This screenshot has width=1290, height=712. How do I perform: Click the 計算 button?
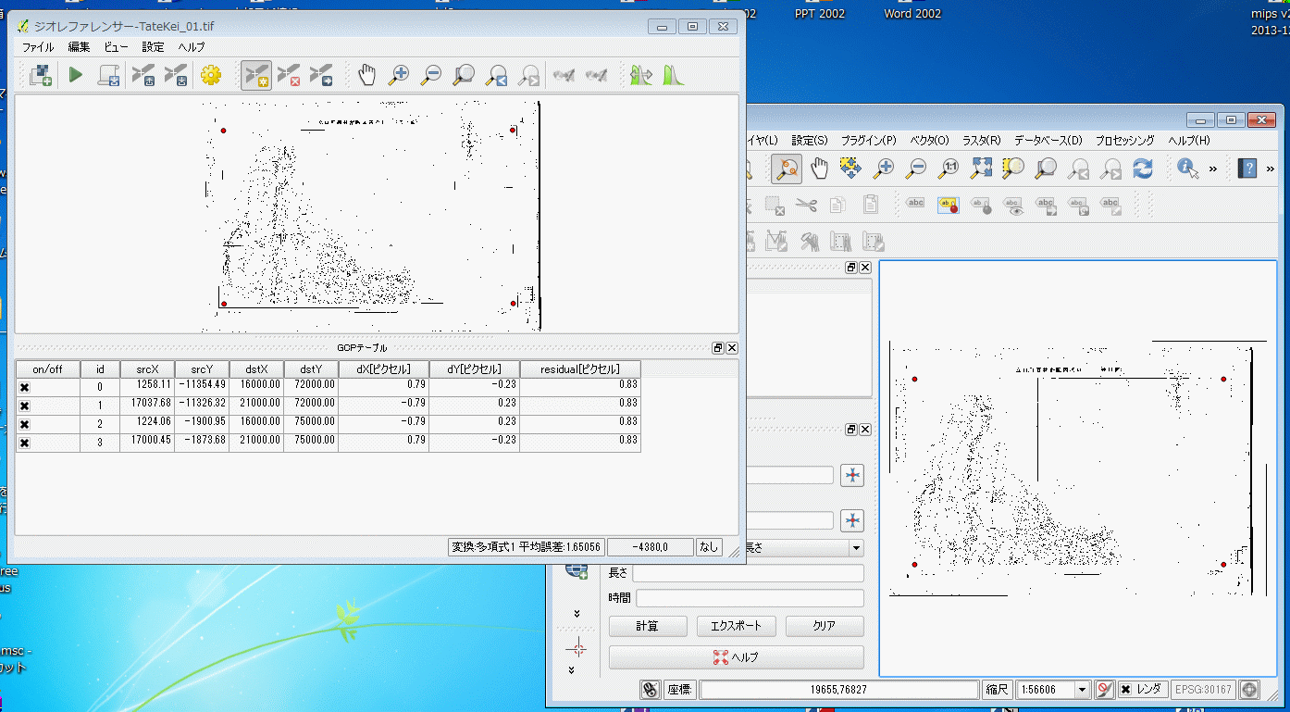(648, 626)
